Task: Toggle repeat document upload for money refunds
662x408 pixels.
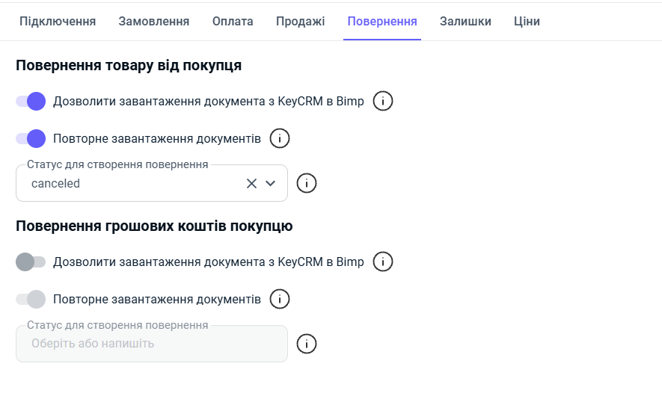Action: point(31,299)
